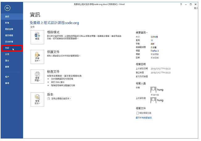
Task: Click the 檢查文件 heading
Action: coord(53,72)
